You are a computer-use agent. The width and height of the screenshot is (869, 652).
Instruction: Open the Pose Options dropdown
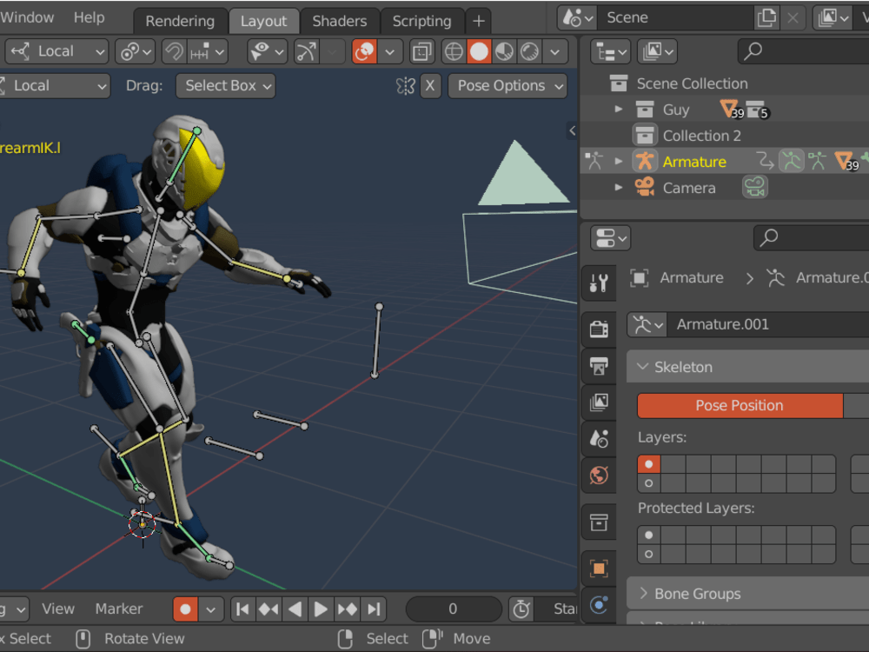[x=507, y=86]
